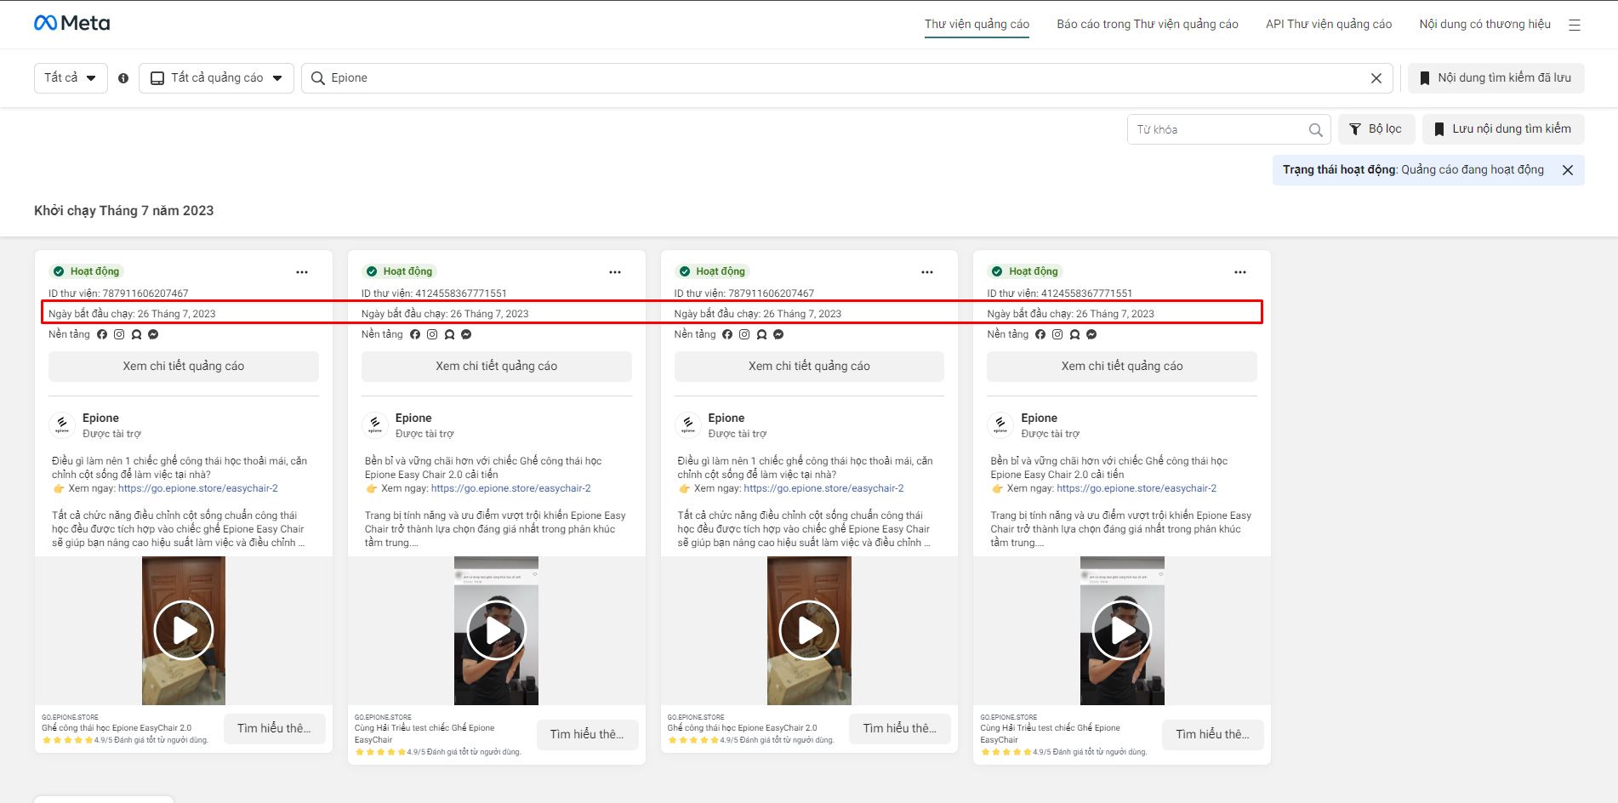This screenshot has height=803, width=1618.
Task: Play the video in the second ad card
Action: (497, 630)
